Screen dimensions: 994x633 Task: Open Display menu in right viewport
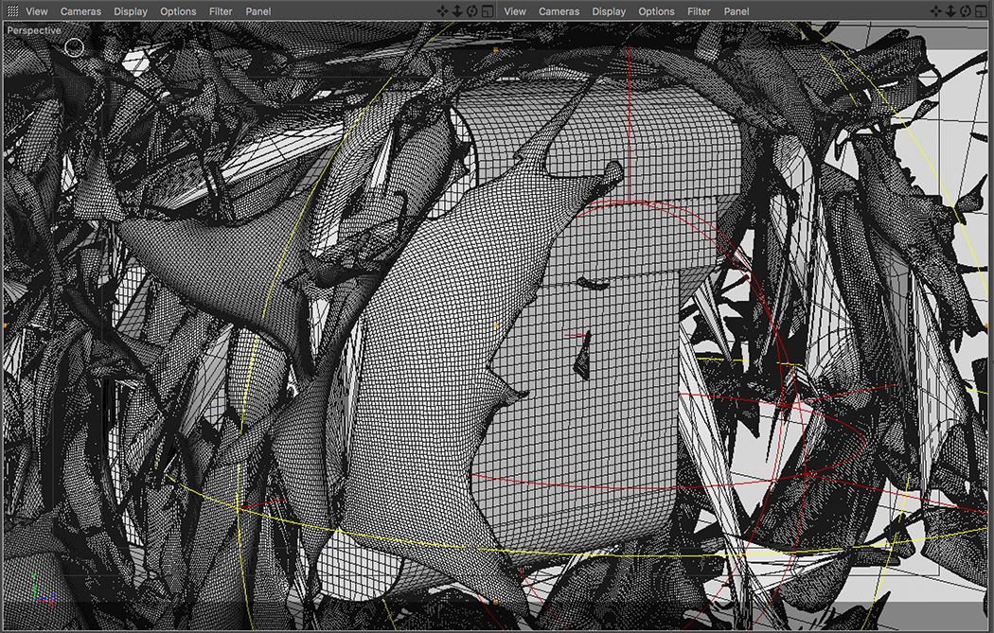coord(610,11)
